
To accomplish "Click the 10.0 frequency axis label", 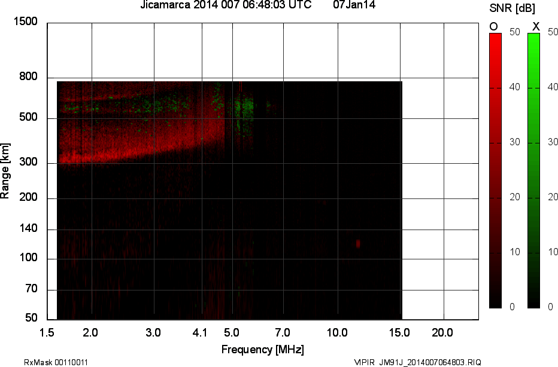I will pos(337,333).
